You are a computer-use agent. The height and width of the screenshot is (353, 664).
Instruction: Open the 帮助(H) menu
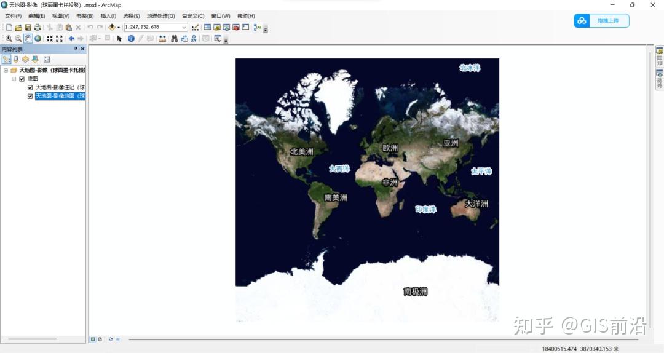[246, 16]
